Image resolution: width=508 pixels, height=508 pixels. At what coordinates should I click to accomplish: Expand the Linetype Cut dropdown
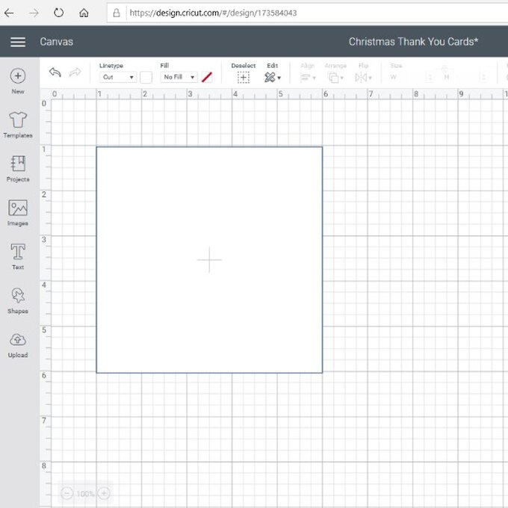[x=118, y=77]
